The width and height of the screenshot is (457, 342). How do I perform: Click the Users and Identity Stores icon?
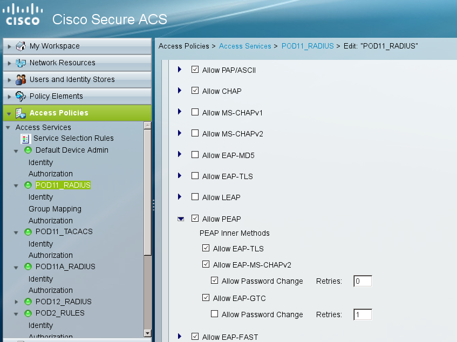[21, 79]
